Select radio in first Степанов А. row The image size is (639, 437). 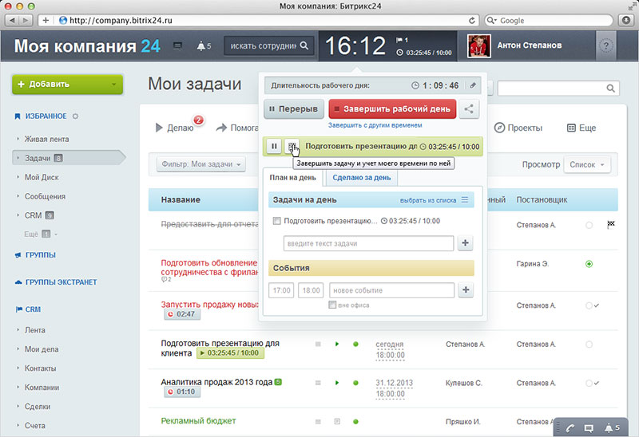pos(589,225)
